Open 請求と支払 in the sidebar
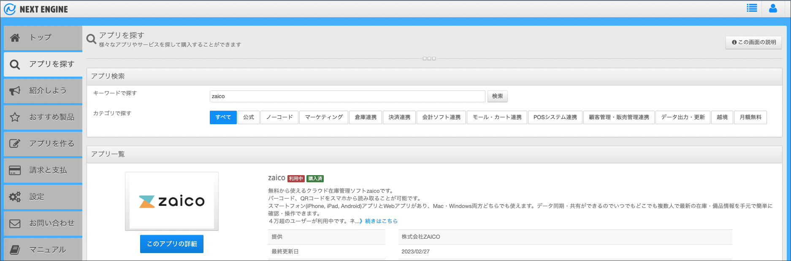 pos(43,170)
